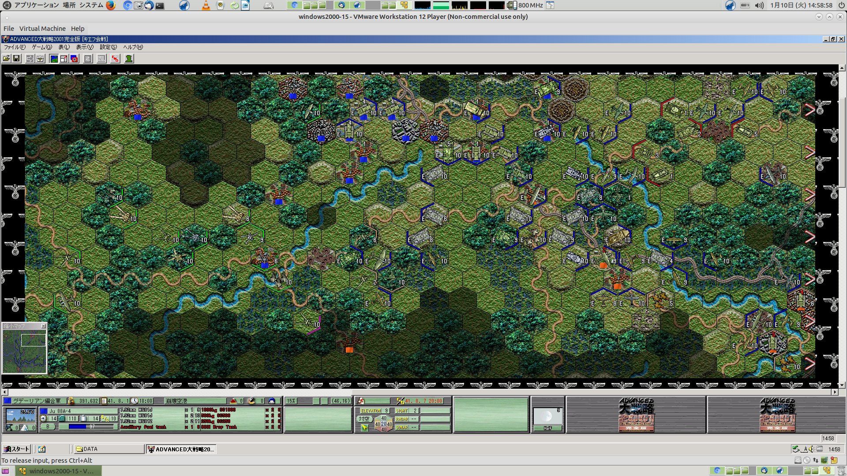
Task: Open a saved game with the folder icon
Action: point(7,59)
